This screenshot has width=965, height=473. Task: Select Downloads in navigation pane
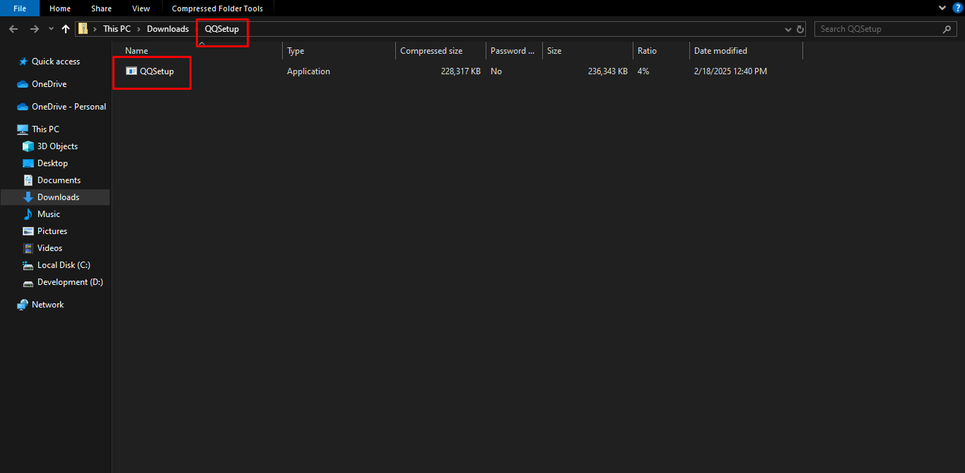coord(58,197)
